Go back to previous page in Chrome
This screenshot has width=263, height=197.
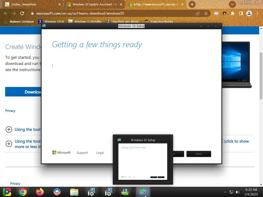(x=6, y=13)
